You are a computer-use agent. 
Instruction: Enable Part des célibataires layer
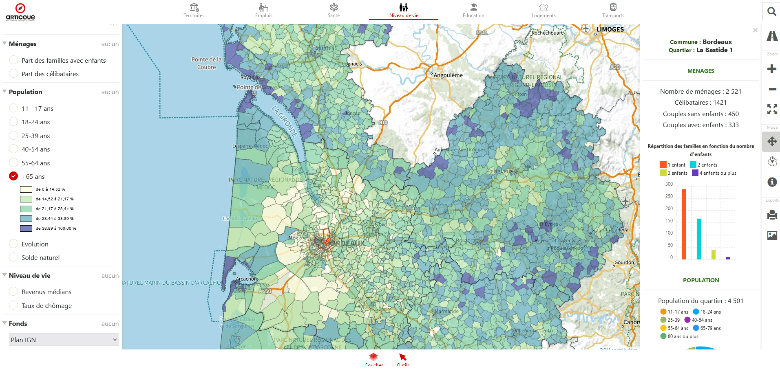tap(13, 74)
